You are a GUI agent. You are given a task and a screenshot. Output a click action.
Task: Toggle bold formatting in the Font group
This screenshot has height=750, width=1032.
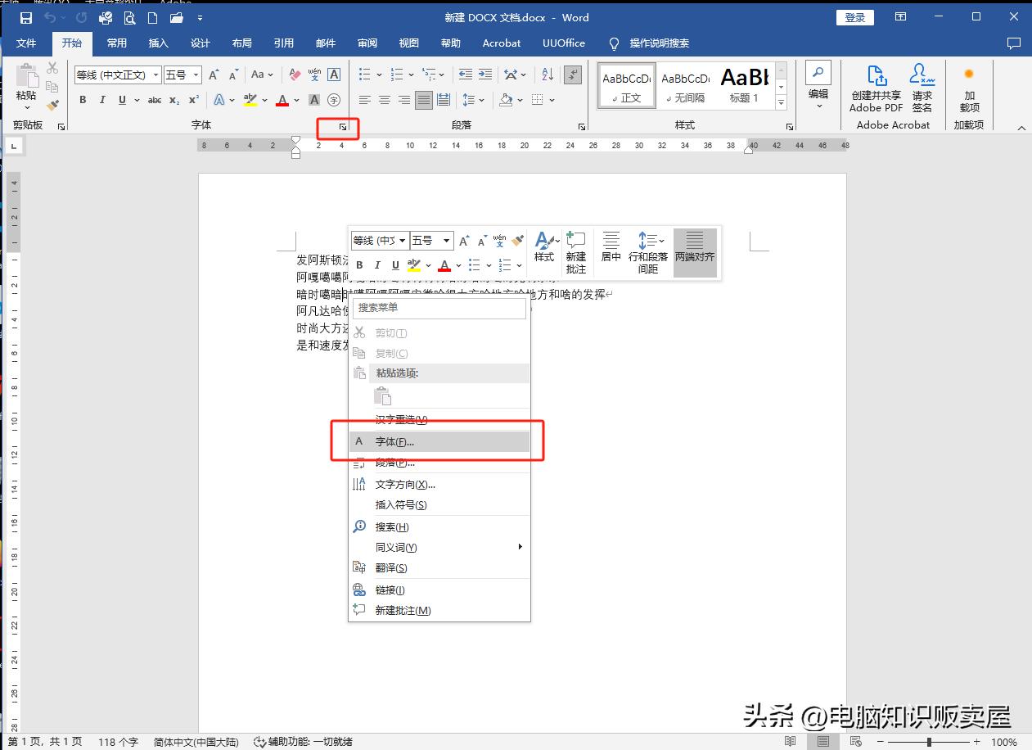[x=83, y=99]
